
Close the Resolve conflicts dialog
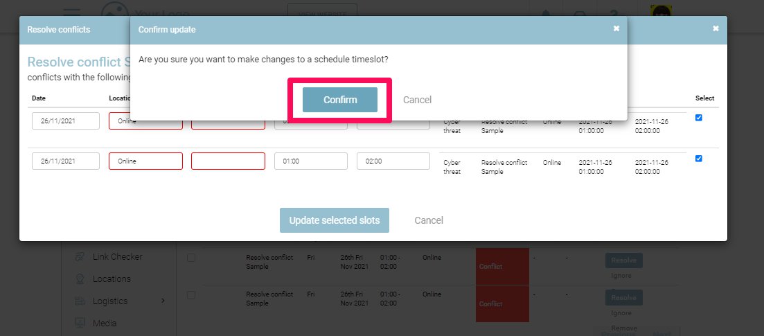716,28
